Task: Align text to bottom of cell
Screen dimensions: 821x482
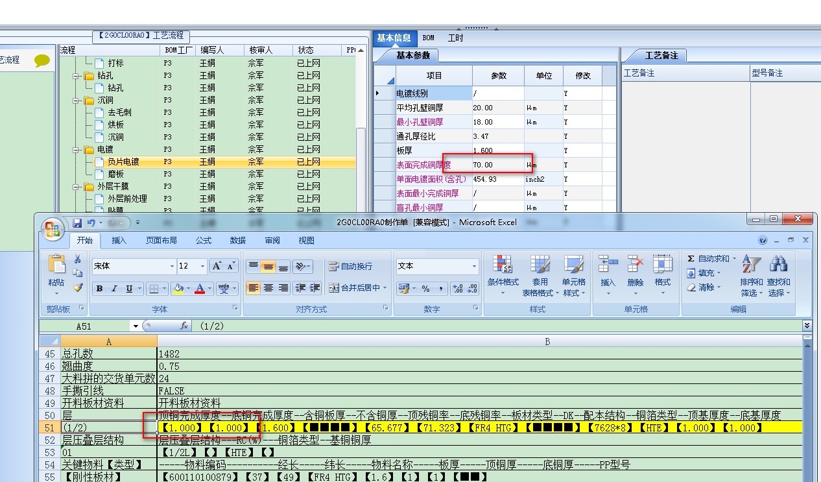Action: click(283, 266)
